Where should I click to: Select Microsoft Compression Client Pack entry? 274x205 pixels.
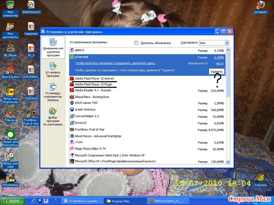click(147, 155)
